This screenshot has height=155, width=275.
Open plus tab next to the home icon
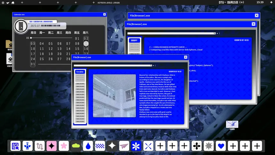click(x=22, y=3)
